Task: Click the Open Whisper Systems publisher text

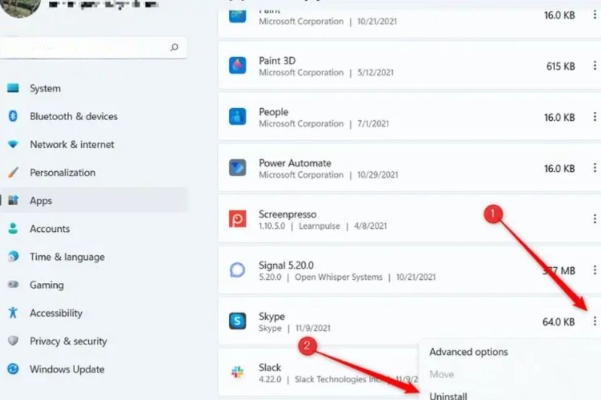Action: click(339, 277)
